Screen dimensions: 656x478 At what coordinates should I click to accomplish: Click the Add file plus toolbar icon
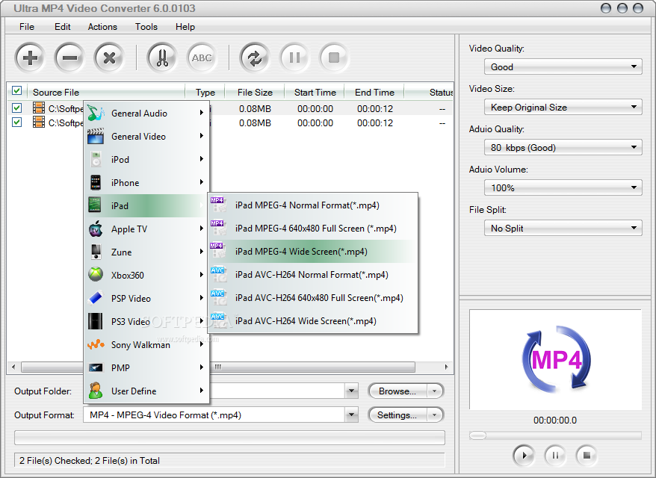[x=30, y=58]
